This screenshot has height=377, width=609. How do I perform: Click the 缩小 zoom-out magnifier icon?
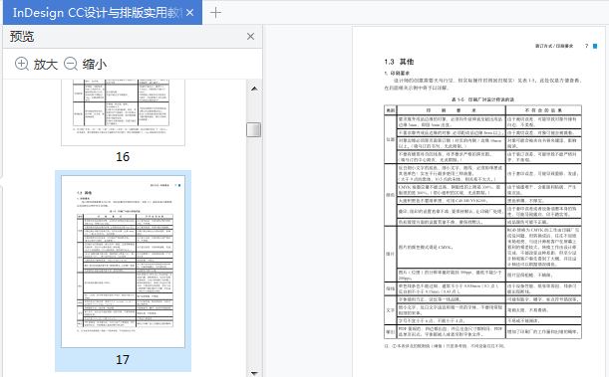(x=71, y=64)
